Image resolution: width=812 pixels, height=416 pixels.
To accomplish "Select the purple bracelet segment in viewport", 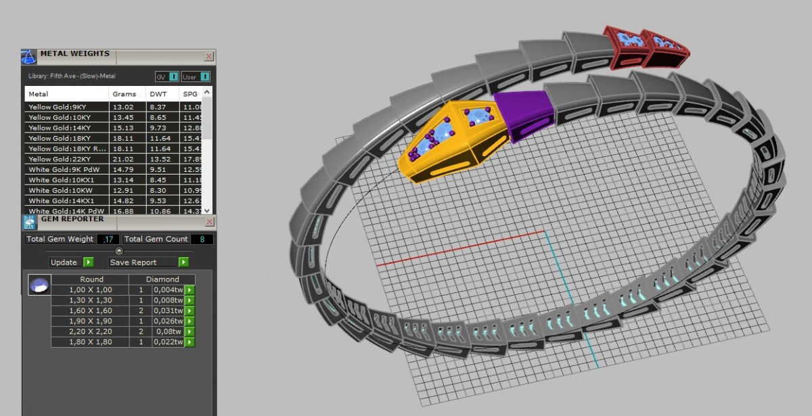I will [524, 115].
